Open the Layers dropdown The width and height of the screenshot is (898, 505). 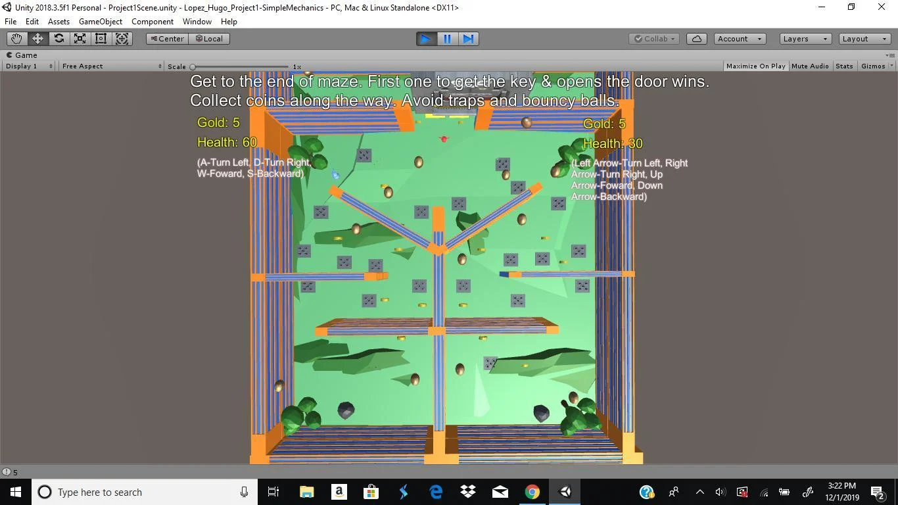point(805,39)
